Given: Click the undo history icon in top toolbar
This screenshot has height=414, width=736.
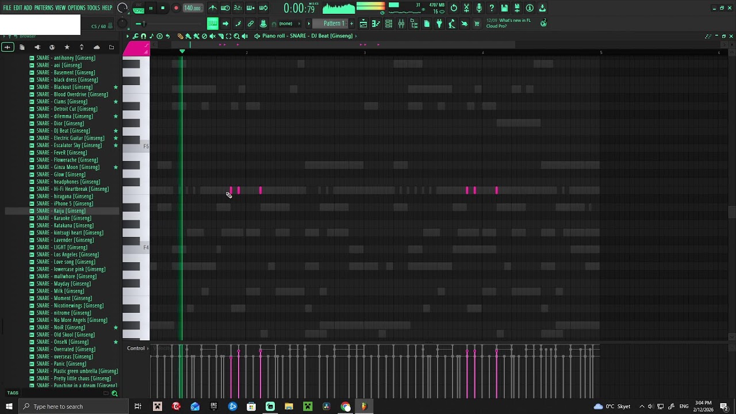Looking at the screenshot, I should click(x=453, y=8).
